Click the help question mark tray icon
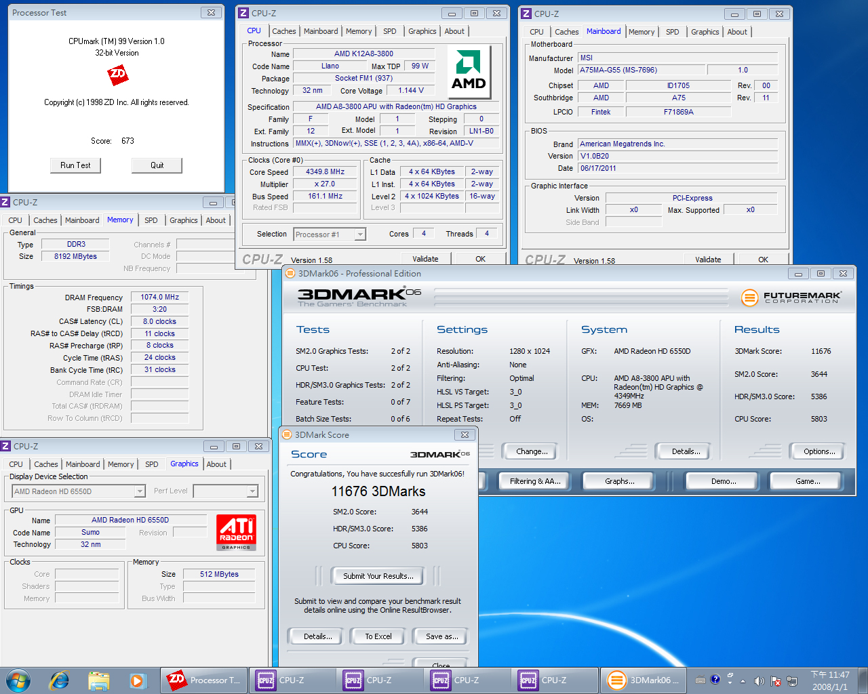Image resolution: width=868 pixels, height=694 pixels. (715, 680)
